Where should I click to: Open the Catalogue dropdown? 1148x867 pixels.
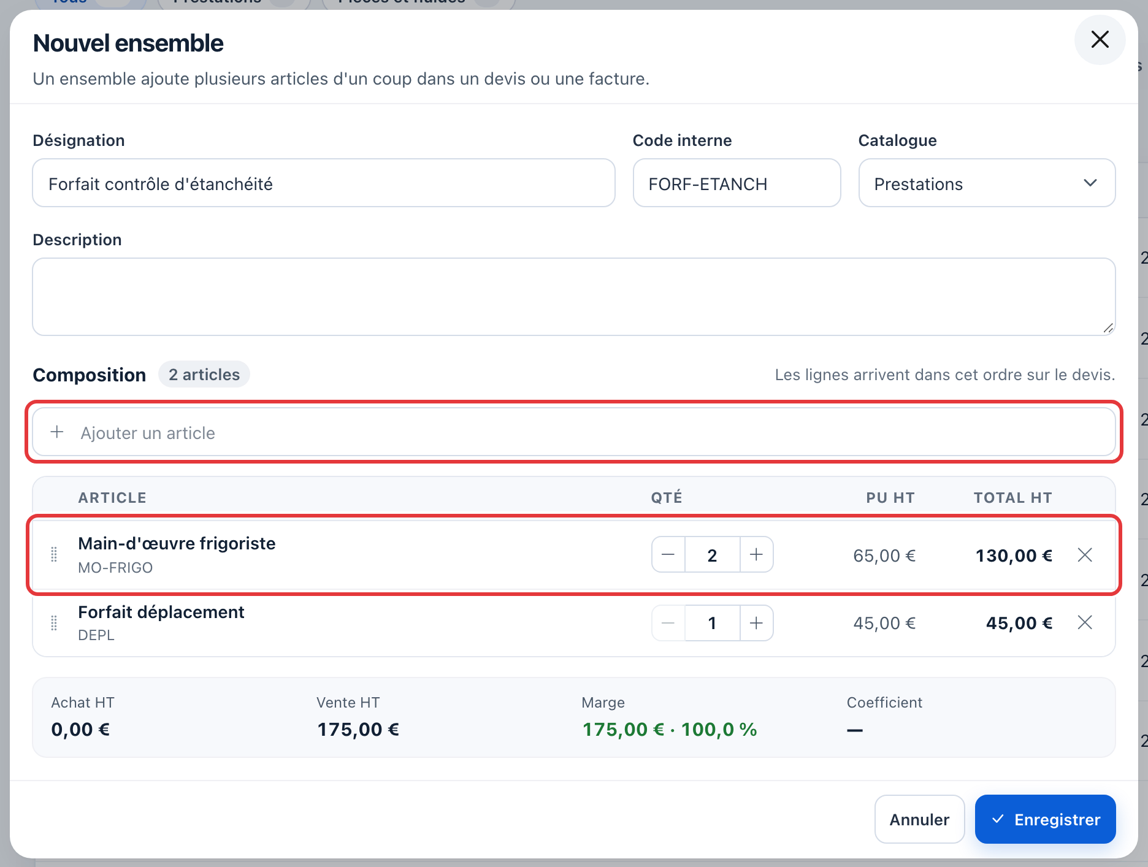(x=987, y=183)
